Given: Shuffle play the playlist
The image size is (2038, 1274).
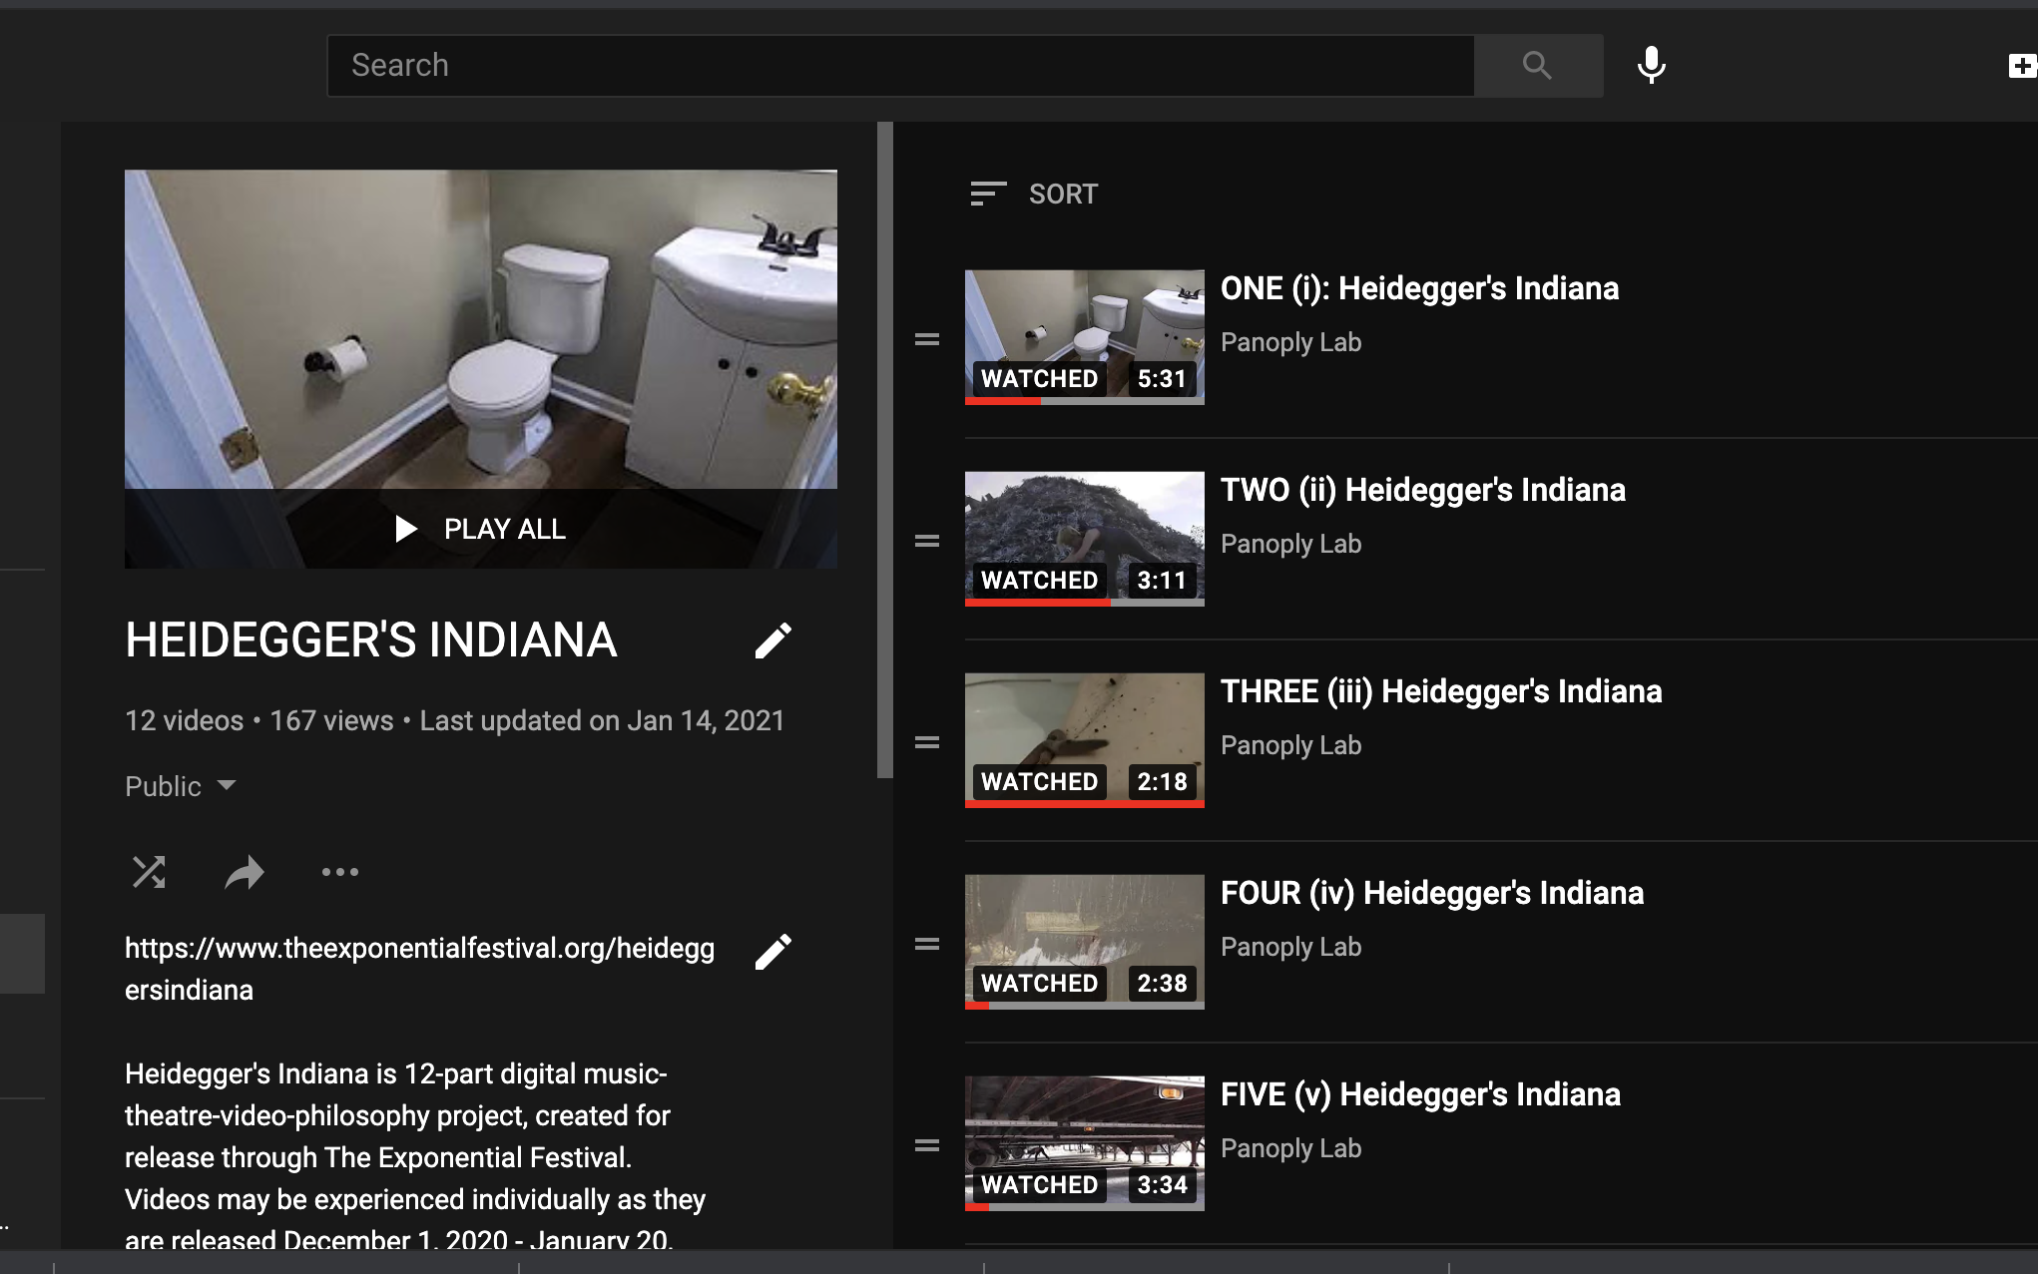Looking at the screenshot, I should [x=149, y=872].
